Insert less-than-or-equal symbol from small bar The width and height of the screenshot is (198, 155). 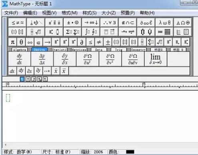click(90, 42)
